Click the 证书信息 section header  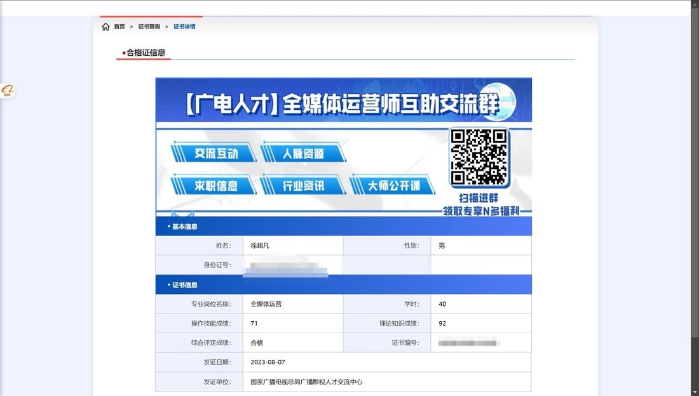343,285
